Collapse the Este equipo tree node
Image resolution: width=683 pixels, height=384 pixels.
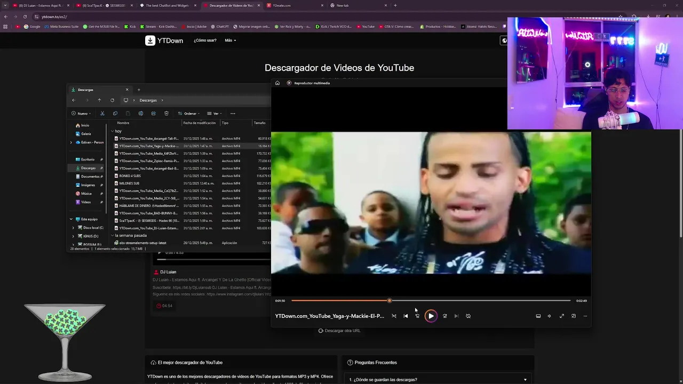pos(71,219)
